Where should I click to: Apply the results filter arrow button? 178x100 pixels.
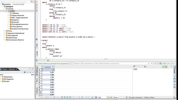[x=149, y=64]
